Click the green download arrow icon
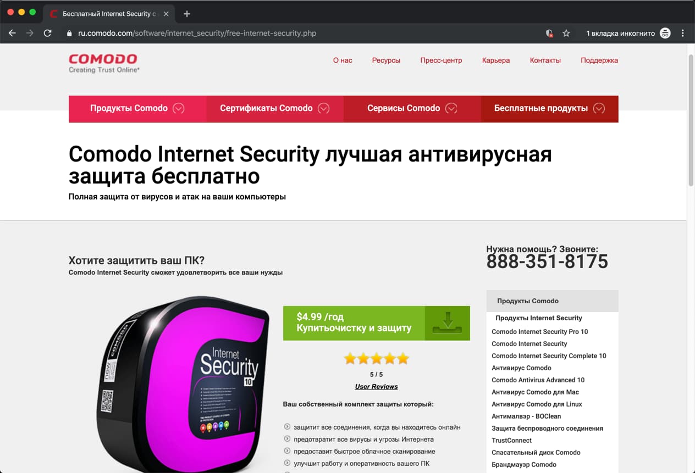 click(448, 323)
